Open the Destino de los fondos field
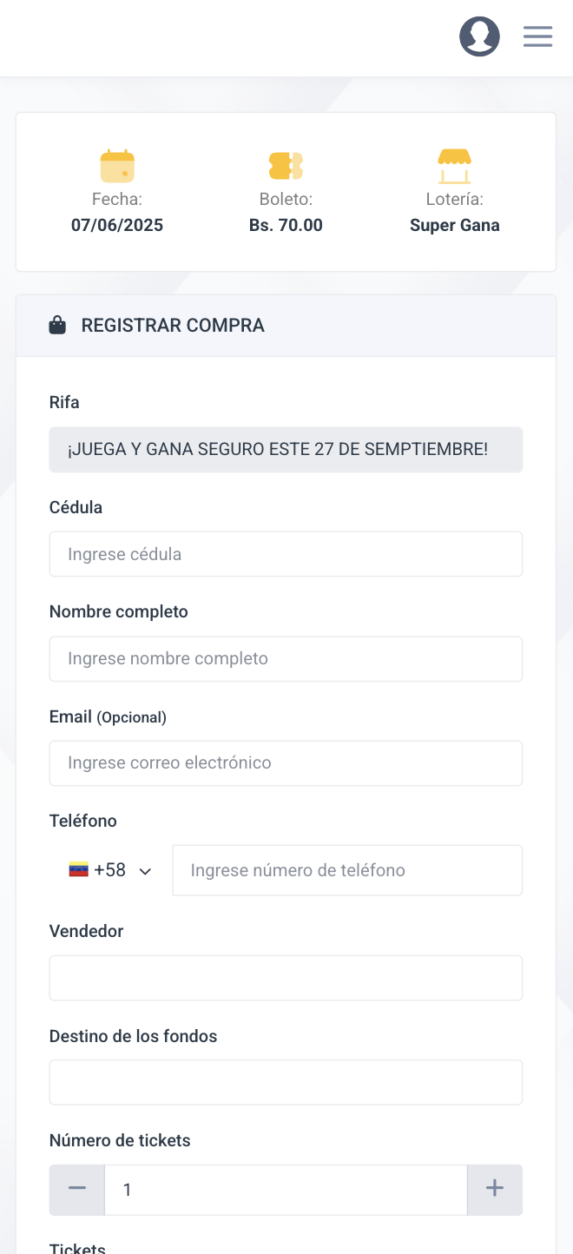 [286, 1082]
